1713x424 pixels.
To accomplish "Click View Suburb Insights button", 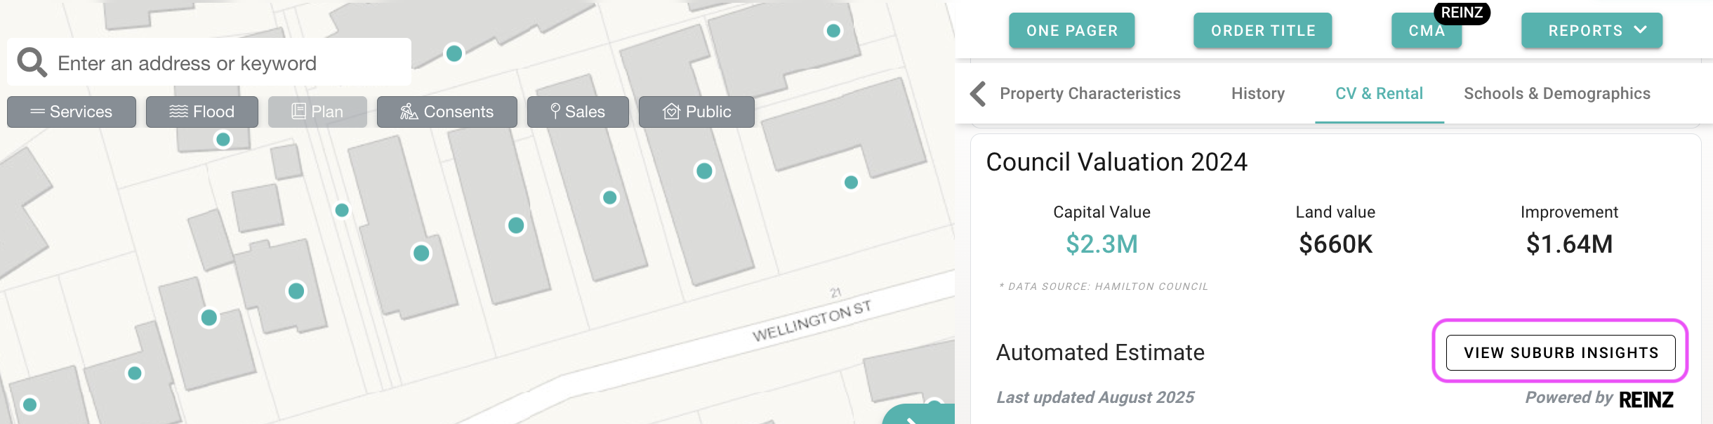I will point(1561,352).
